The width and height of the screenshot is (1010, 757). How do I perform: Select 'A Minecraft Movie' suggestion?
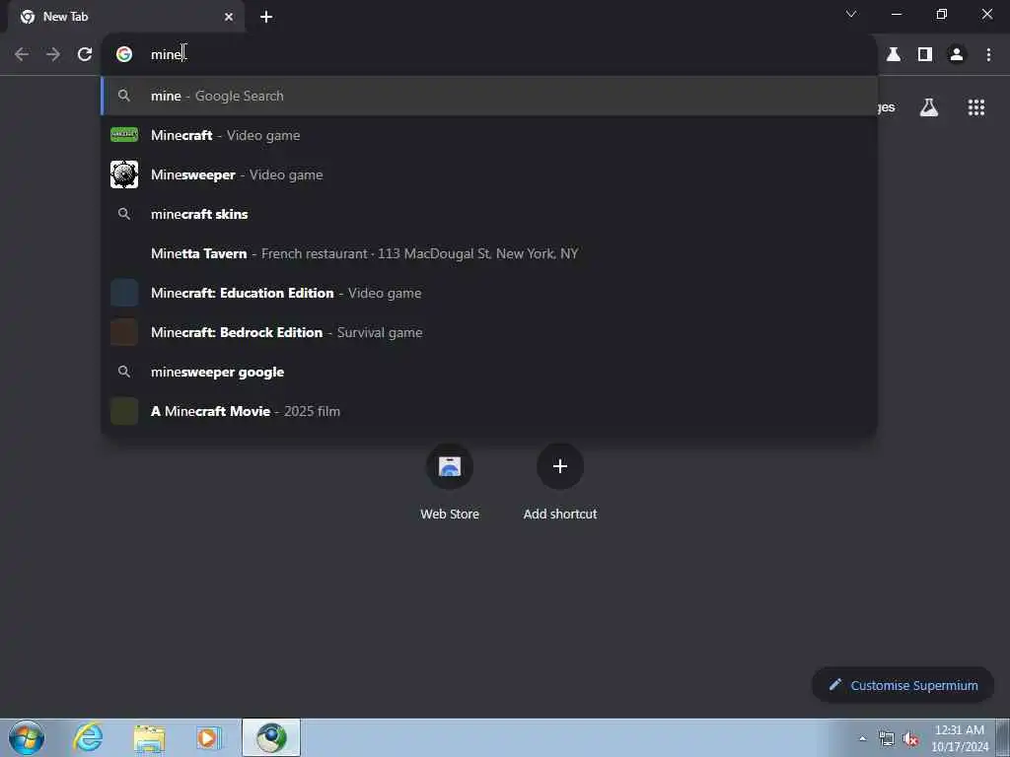coord(489,411)
